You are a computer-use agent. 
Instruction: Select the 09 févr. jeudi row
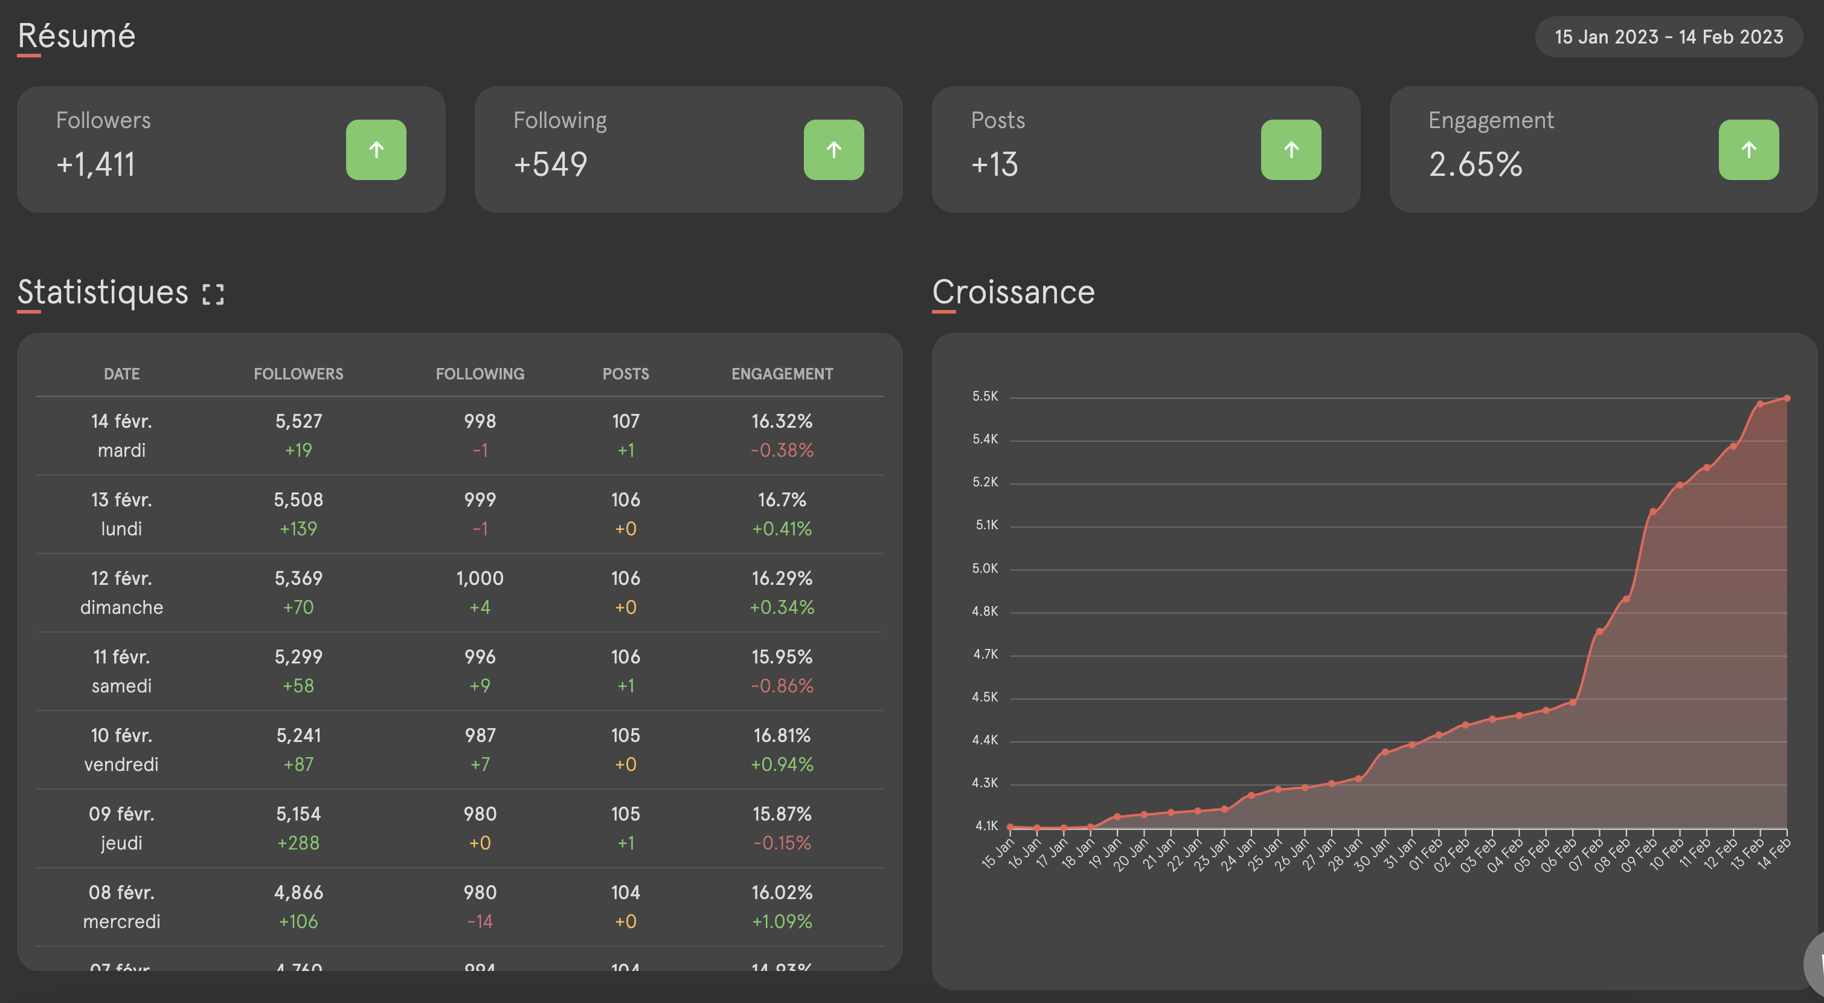click(121, 827)
